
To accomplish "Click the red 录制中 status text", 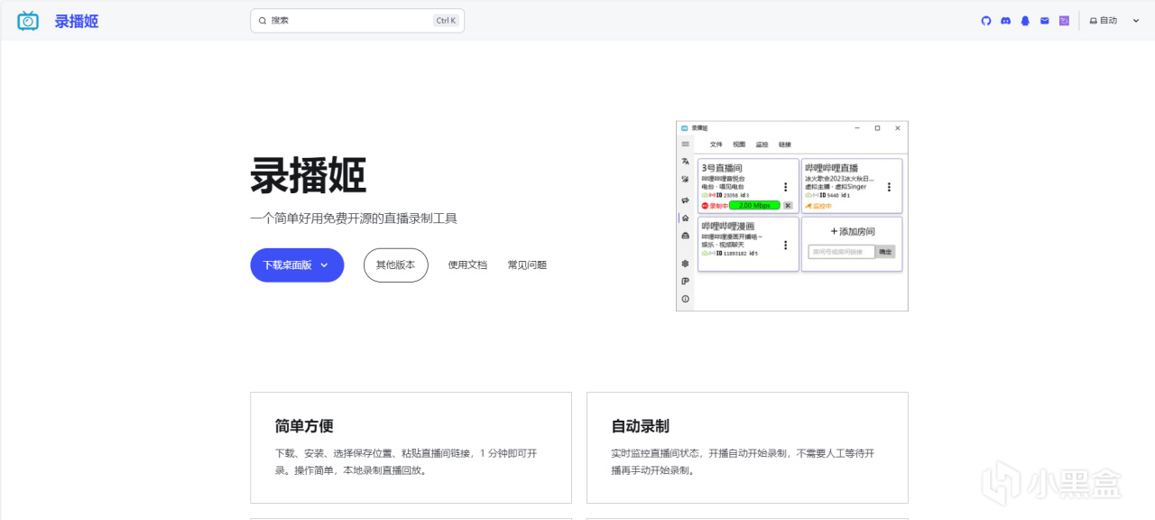I will pyautogui.click(x=715, y=206).
